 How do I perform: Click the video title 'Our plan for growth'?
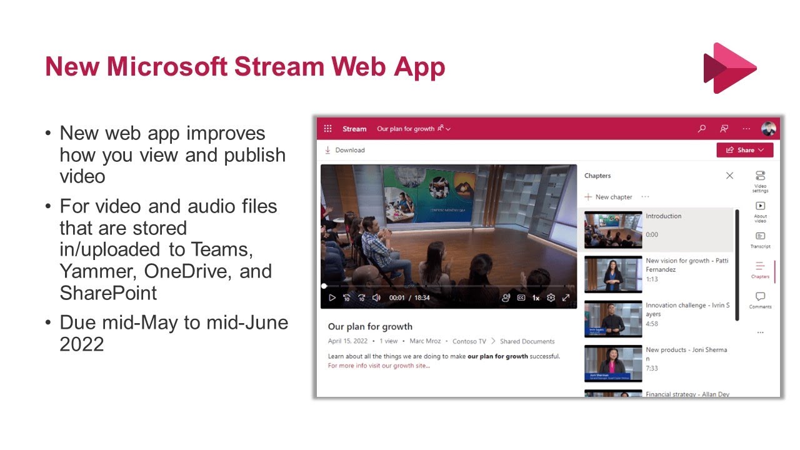coord(370,326)
